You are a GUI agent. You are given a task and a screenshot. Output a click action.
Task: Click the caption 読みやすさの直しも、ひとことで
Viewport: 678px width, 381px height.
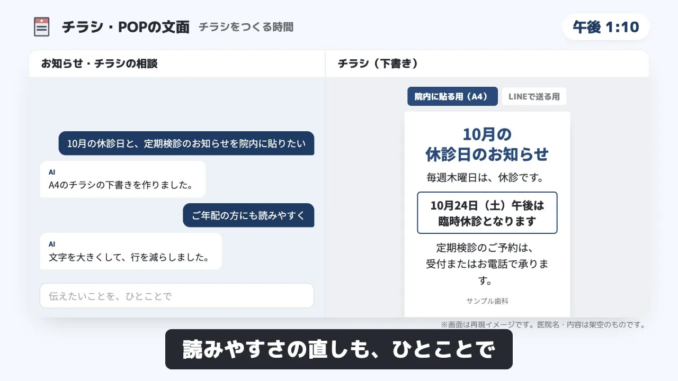tap(339, 349)
